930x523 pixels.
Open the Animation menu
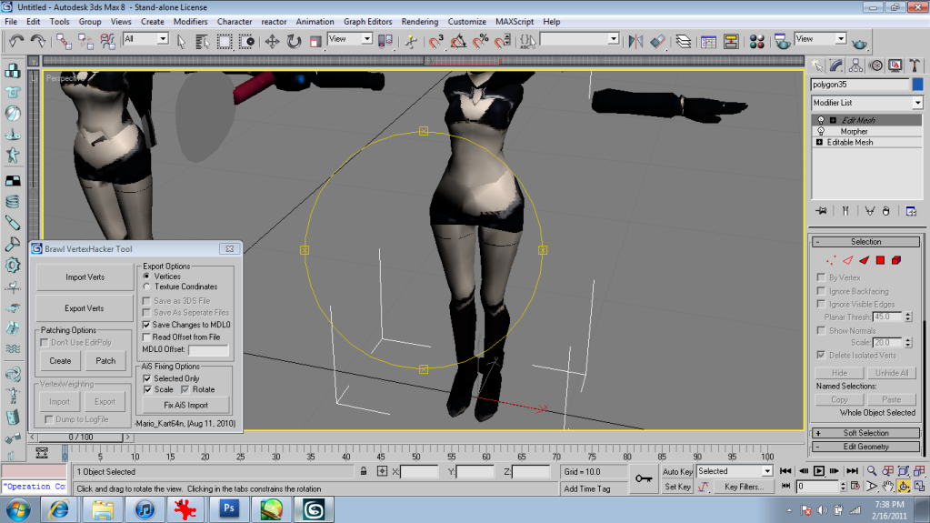[315, 21]
